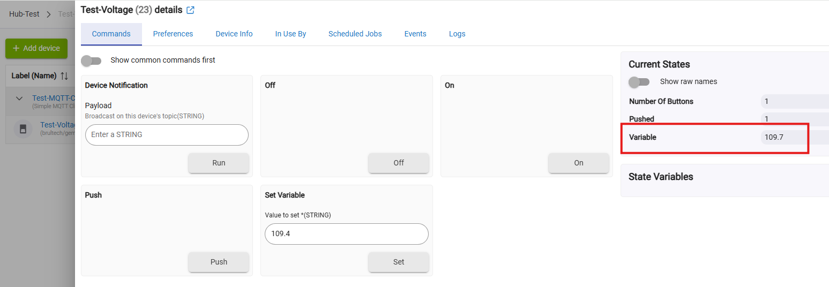The image size is (829, 287).
Task: Open device details in new window icon
Action: (190, 10)
